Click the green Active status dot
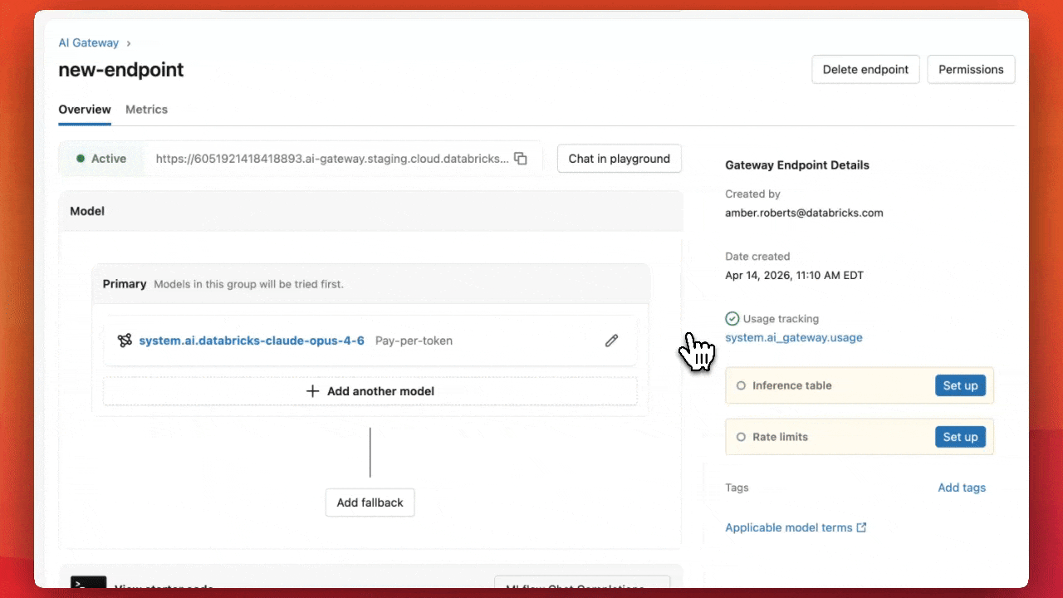 [81, 159]
